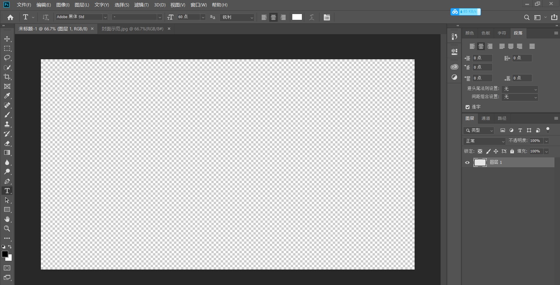The height and width of the screenshot is (285, 560).
Task: Toggle lock all for layer
Action: [x=512, y=151]
